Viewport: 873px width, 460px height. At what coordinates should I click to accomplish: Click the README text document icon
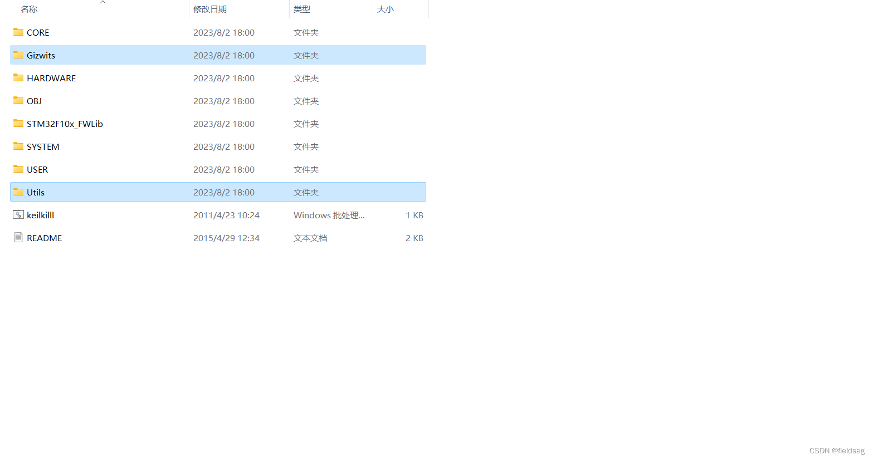(18, 238)
